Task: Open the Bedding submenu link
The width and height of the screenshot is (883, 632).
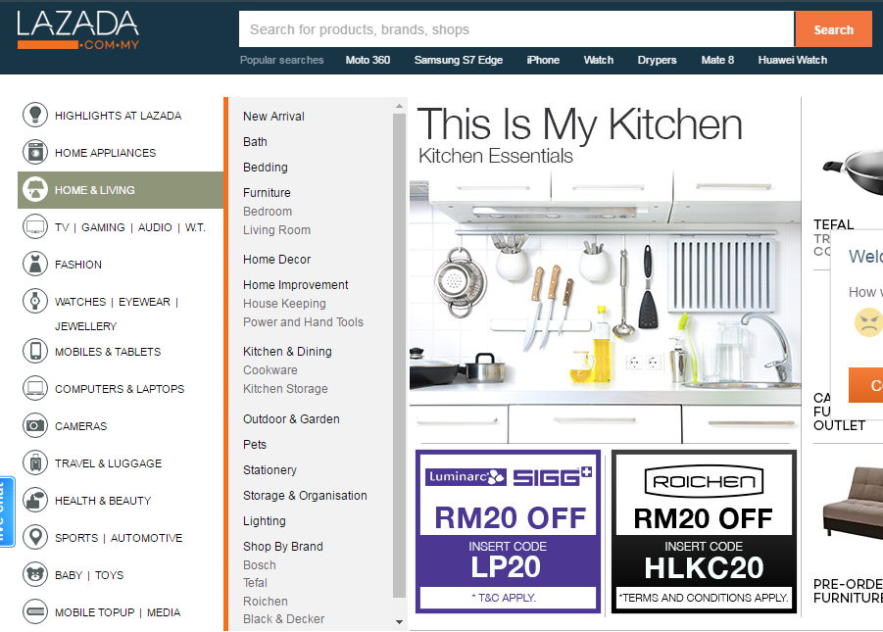Action: tap(266, 167)
